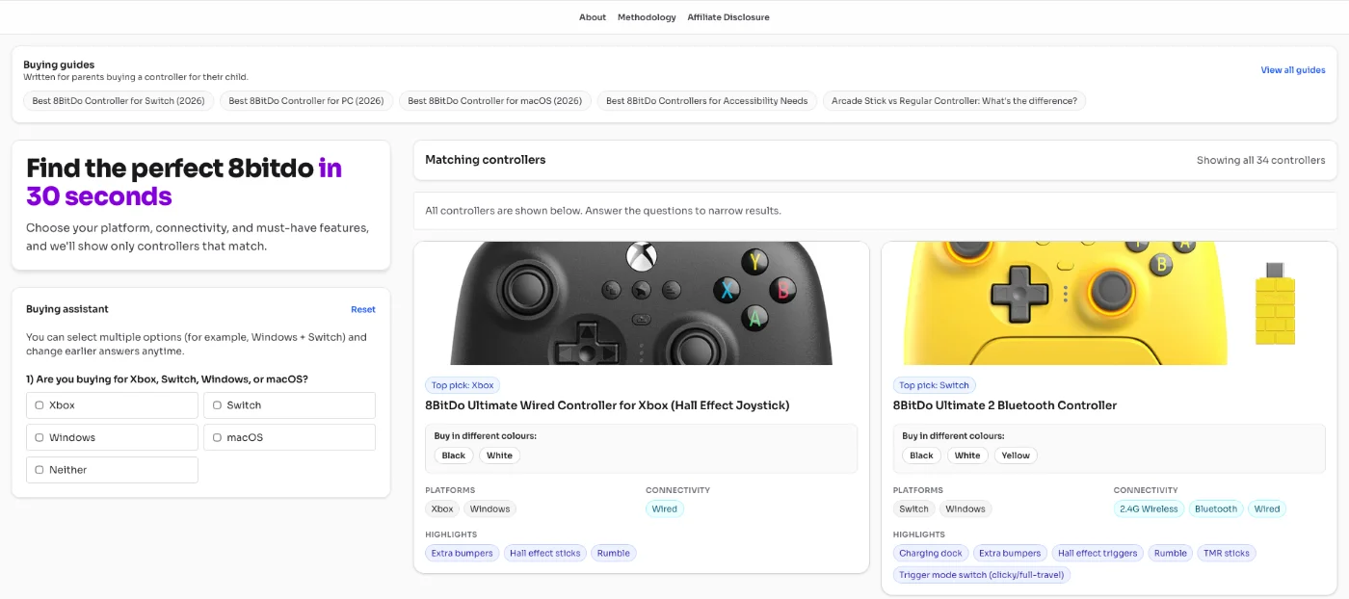Click Windows tag on the Xbox wired controller card
The height and width of the screenshot is (599, 1349).
[490, 509]
